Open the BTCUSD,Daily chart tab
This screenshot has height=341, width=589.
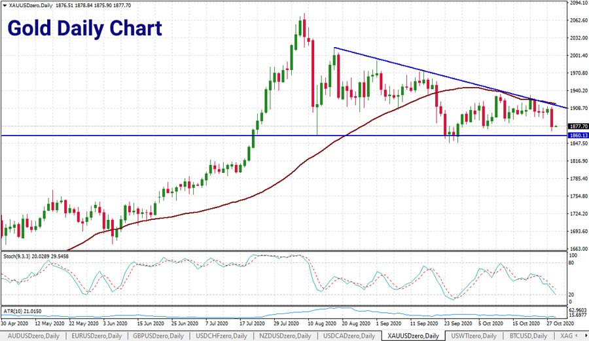coord(528,336)
